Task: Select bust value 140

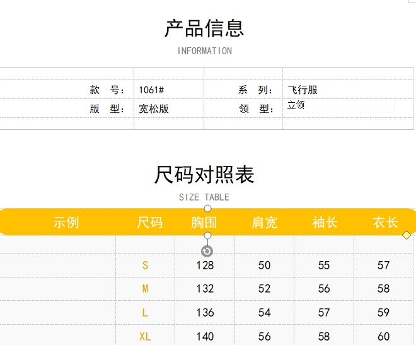Action: pos(205,337)
